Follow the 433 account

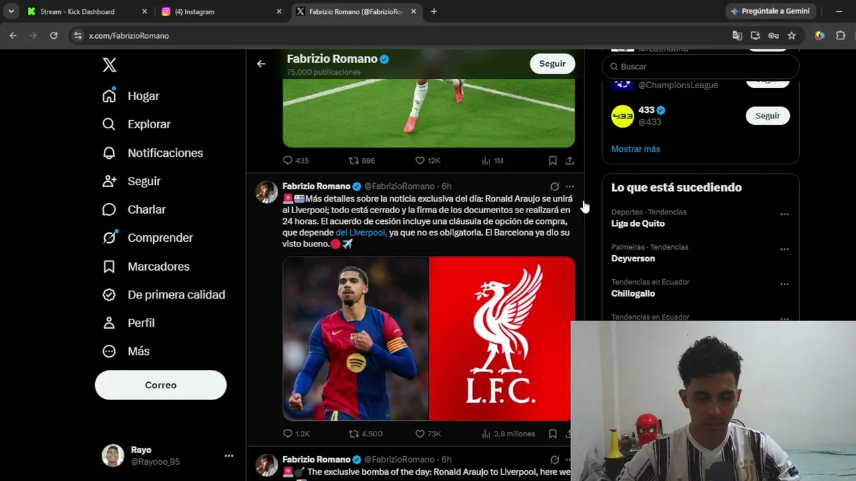[x=768, y=116]
